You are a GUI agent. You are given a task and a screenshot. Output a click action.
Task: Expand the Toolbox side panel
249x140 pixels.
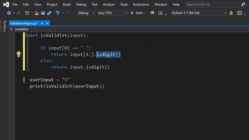[5, 26]
